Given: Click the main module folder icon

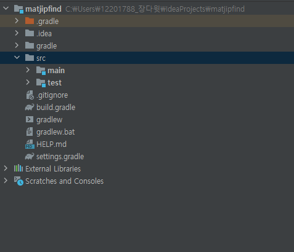Looking at the screenshot, I should 41,71.
